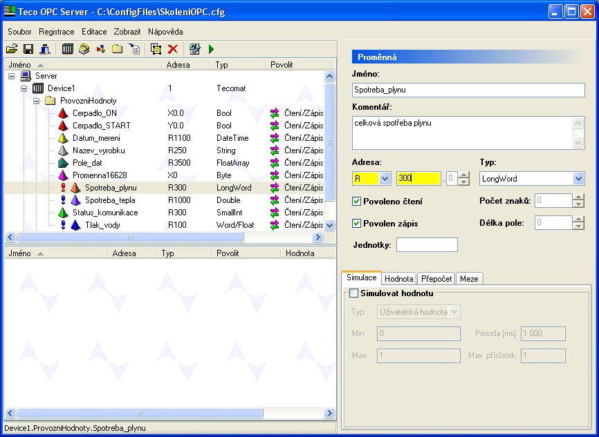The width and height of the screenshot is (599, 437).
Task: Toggle the Povoleno čtení checkbox
Action: (x=356, y=202)
